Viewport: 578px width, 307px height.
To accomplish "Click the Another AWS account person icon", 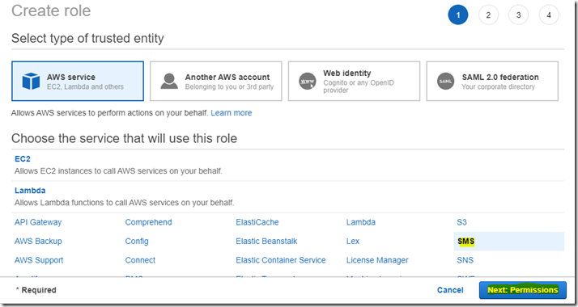I will coord(169,82).
